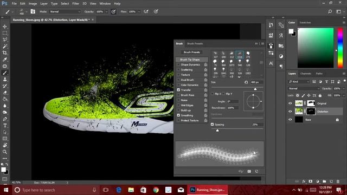
Task: Enable pressure for opacity icon
Action: [x=113, y=11]
